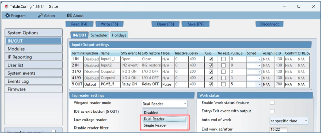Open the Action menu
The width and height of the screenshot is (321, 134).
(x=47, y=16)
